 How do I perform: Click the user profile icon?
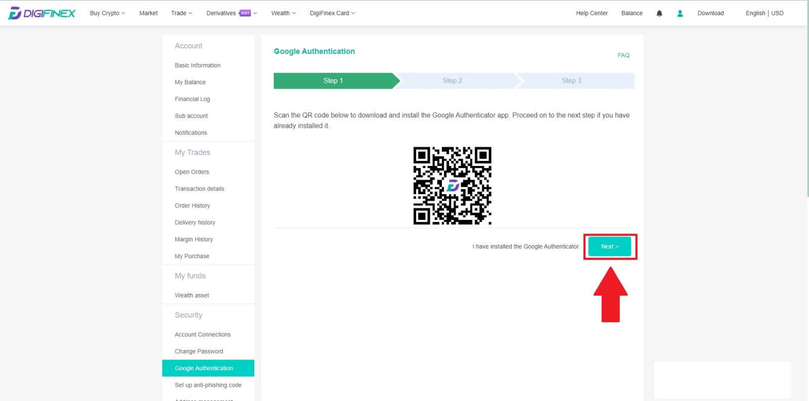point(680,14)
